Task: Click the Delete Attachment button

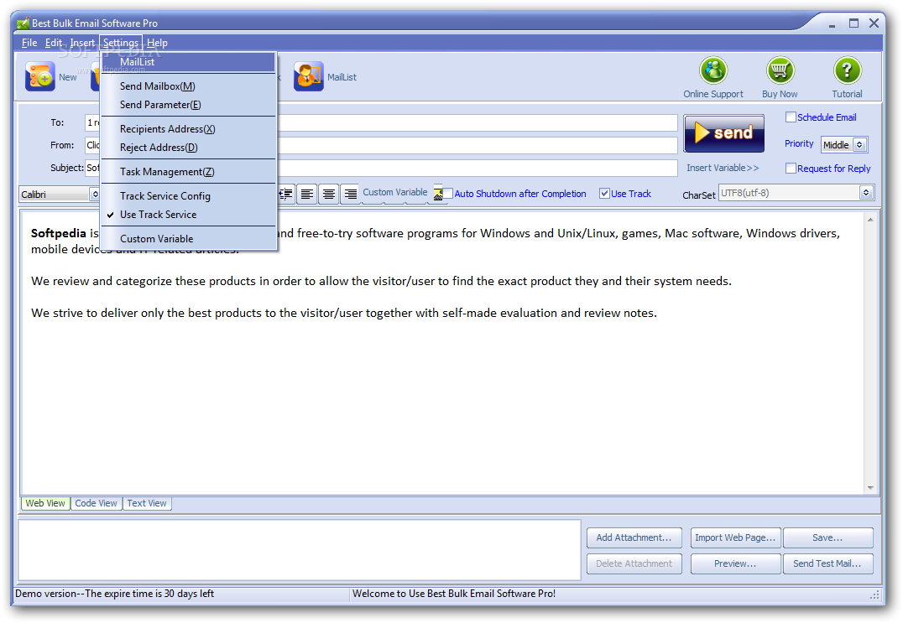Action: (x=634, y=563)
